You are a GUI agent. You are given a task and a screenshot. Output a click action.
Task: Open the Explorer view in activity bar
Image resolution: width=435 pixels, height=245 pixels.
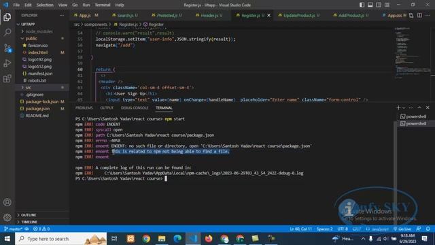pos(7,17)
